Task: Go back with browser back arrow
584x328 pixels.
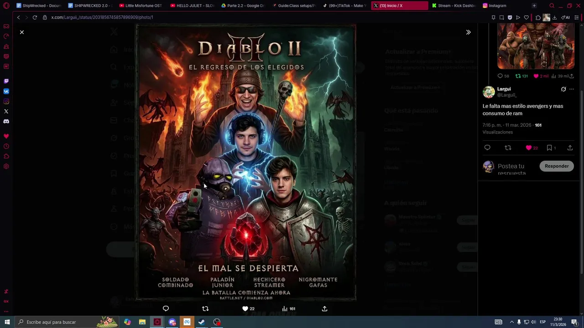Action: (x=18, y=17)
